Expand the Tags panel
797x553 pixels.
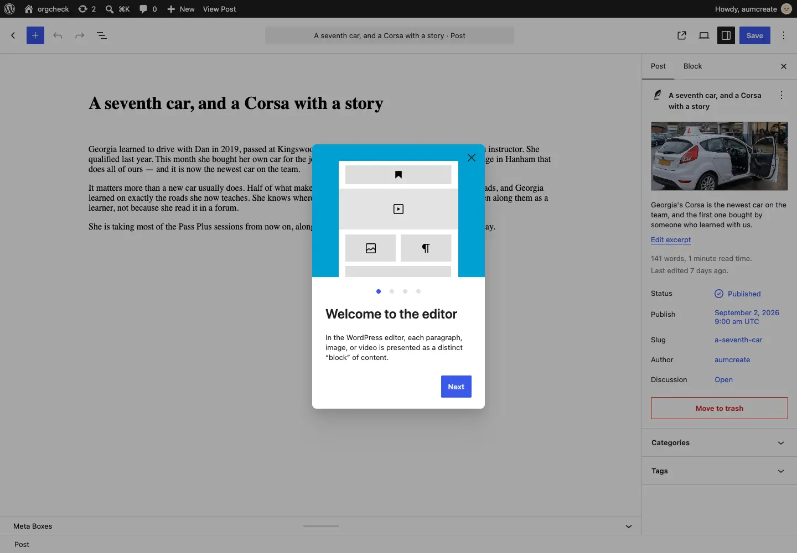(x=720, y=471)
